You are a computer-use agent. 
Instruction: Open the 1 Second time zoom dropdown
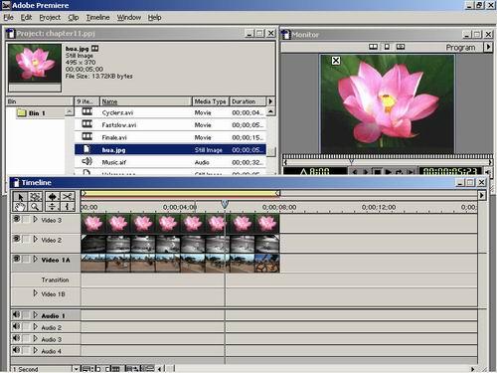pos(76,369)
